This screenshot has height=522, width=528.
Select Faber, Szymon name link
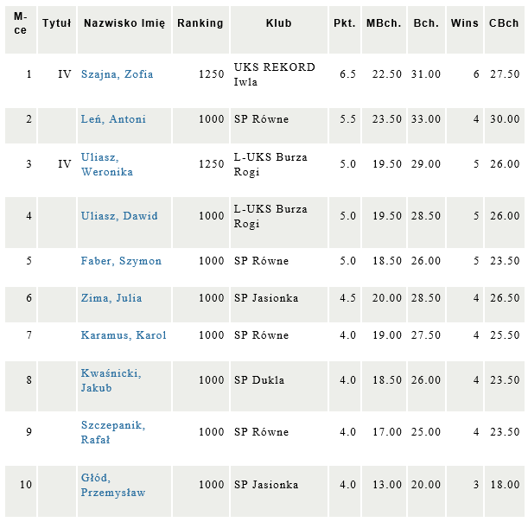[121, 261]
